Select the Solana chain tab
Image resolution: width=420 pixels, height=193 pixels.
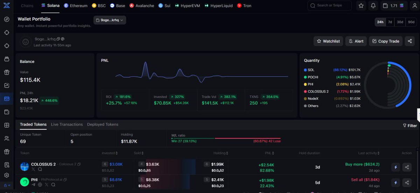point(50,6)
